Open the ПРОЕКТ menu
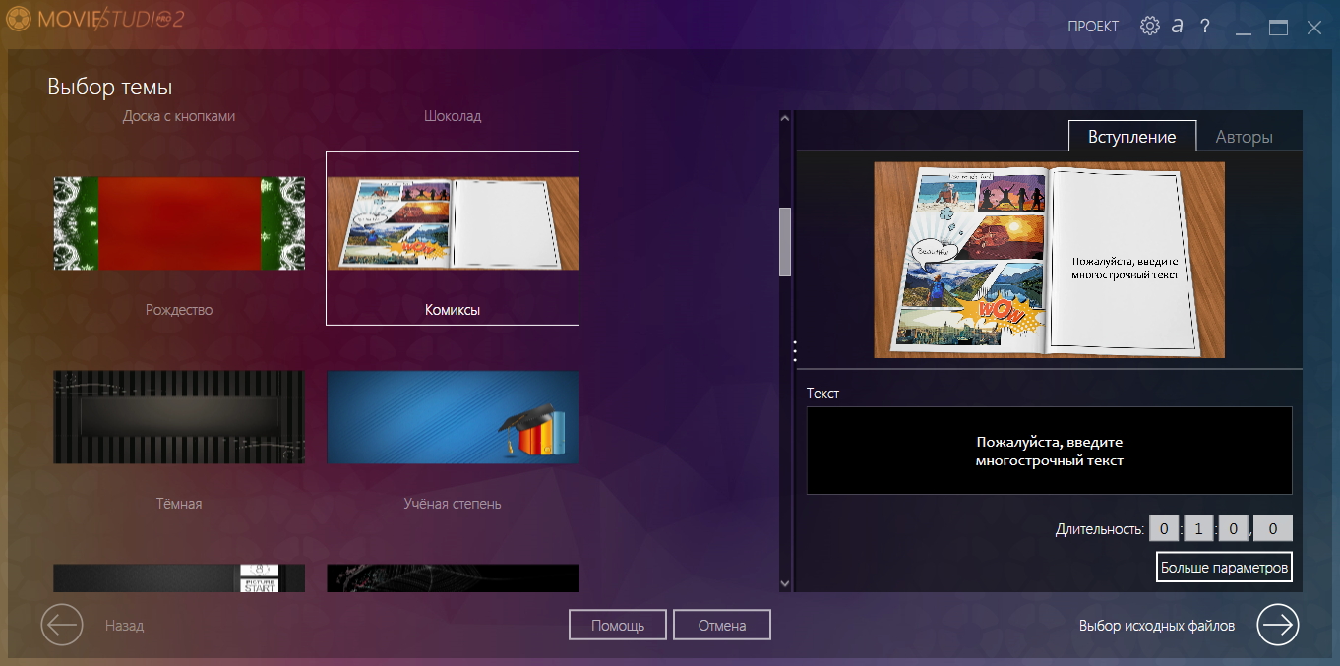Image resolution: width=1340 pixels, height=666 pixels. click(1093, 27)
